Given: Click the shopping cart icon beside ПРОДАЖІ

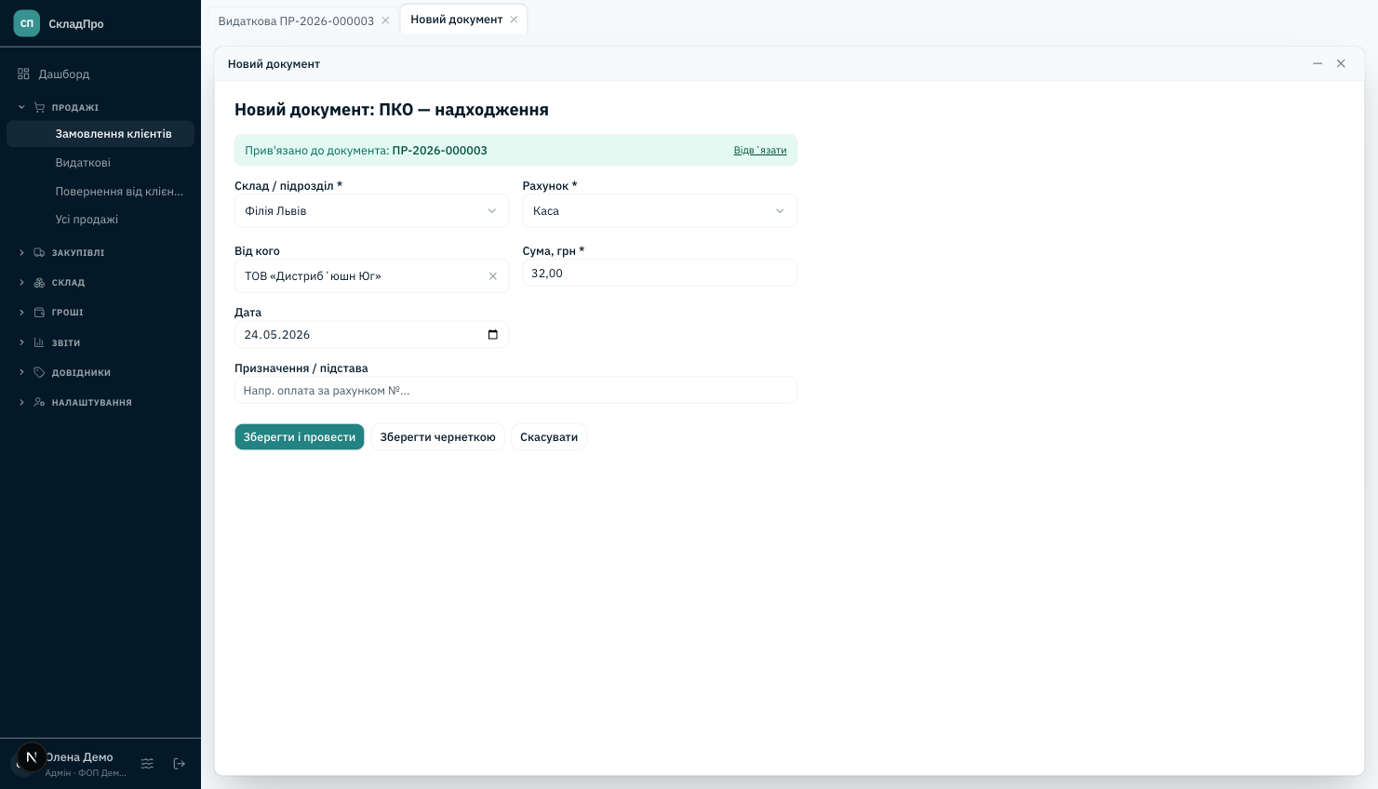Looking at the screenshot, I should pyautogui.click(x=39, y=107).
